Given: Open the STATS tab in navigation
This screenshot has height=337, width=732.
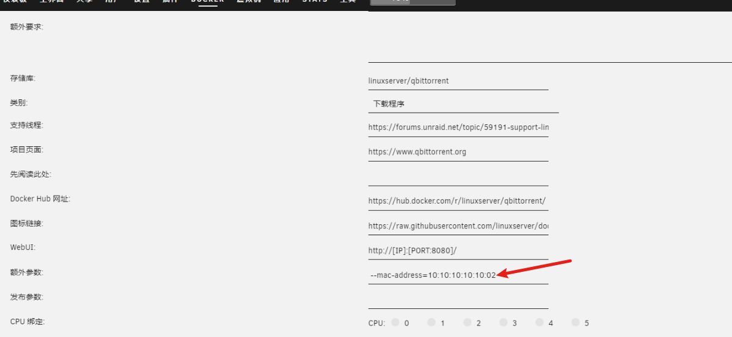Looking at the screenshot, I should 315,2.
